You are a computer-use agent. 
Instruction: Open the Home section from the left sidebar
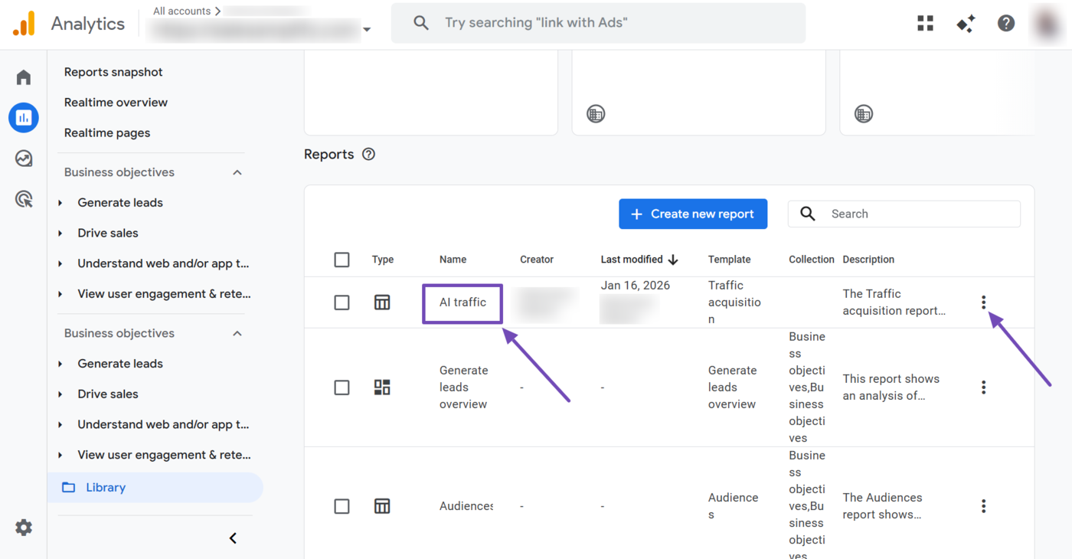pos(23,77)
